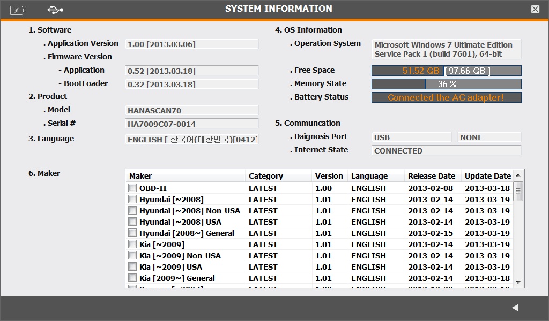Click the Language field showing ENGLISH
This screenshot has height=321, width=549.
tap(191, 139)
